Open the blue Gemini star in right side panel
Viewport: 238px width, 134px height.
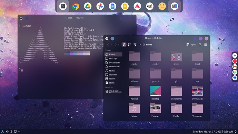point(235,56)
